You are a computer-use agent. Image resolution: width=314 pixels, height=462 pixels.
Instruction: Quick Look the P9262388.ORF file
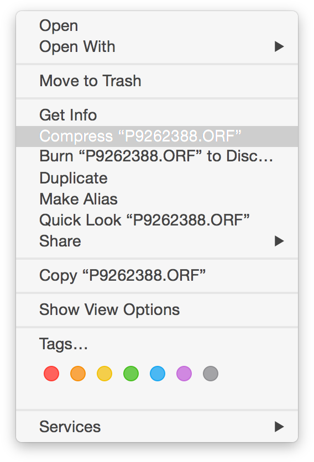tap(157, 220)
